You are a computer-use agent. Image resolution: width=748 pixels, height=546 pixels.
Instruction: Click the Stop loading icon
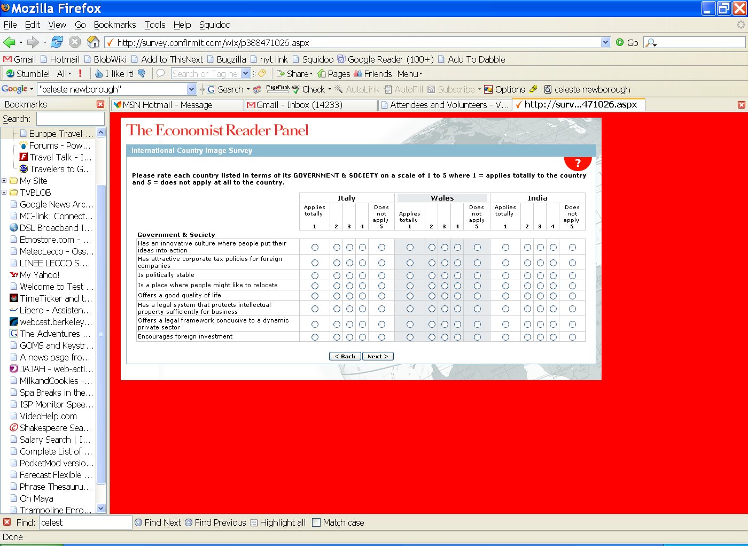(x=75, y=42)
